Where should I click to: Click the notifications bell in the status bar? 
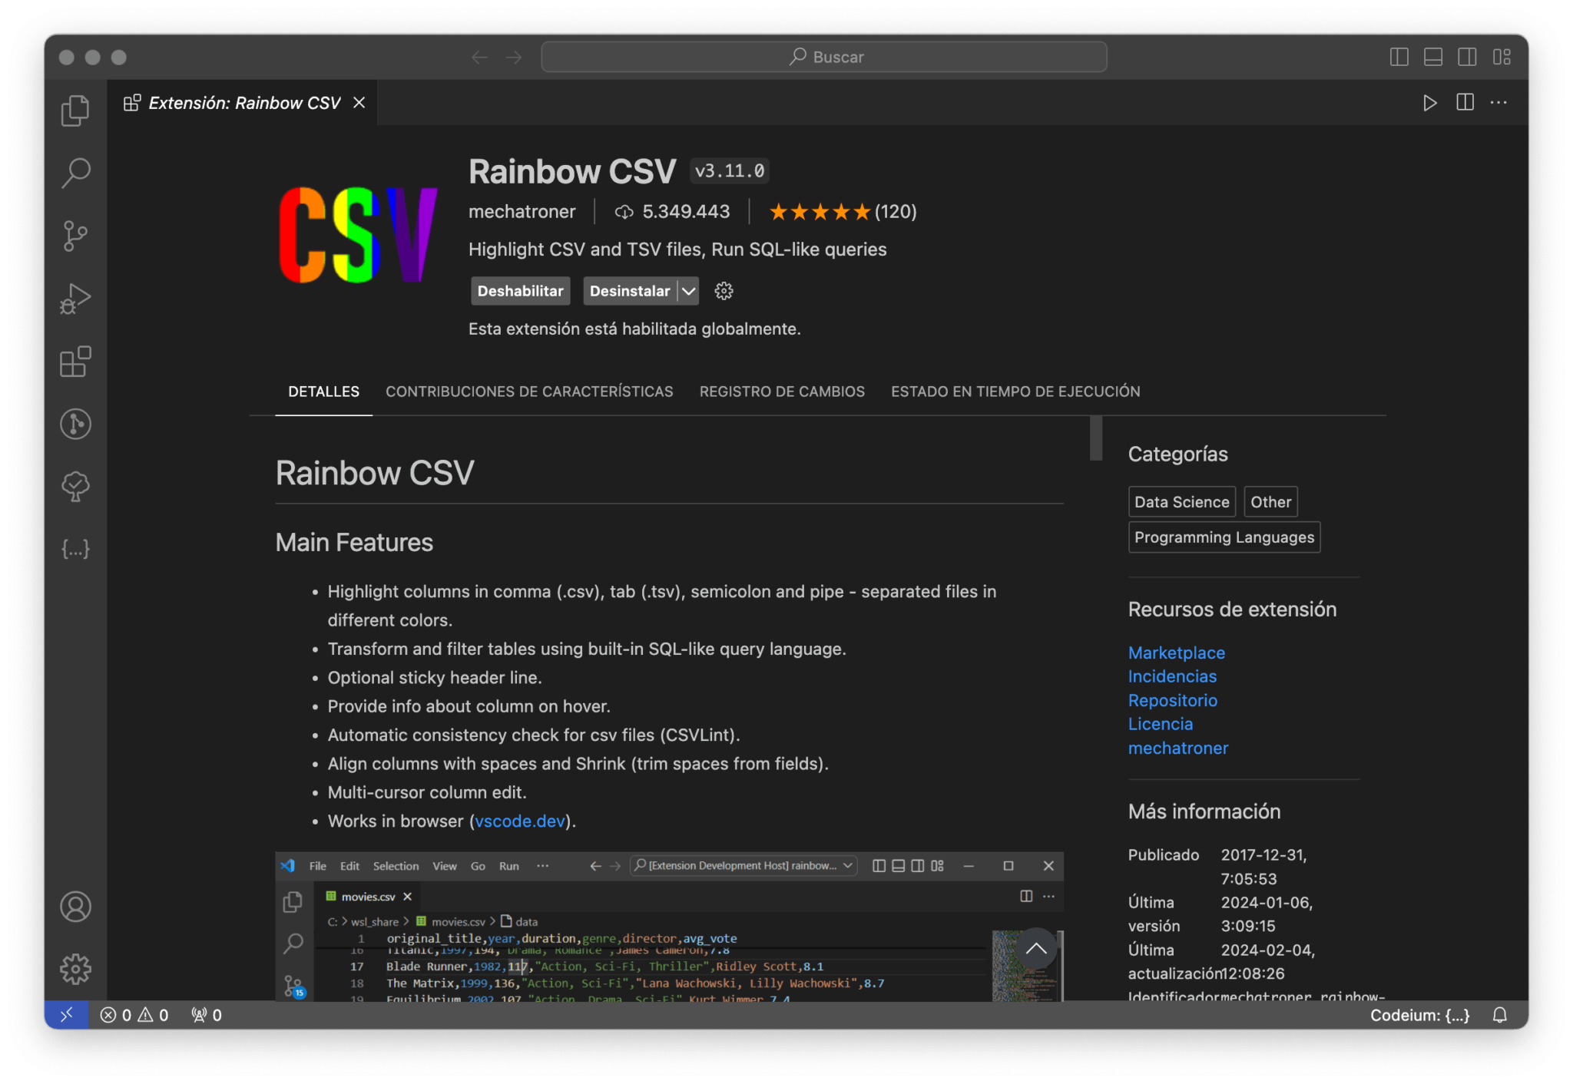pos(1501,1015)
